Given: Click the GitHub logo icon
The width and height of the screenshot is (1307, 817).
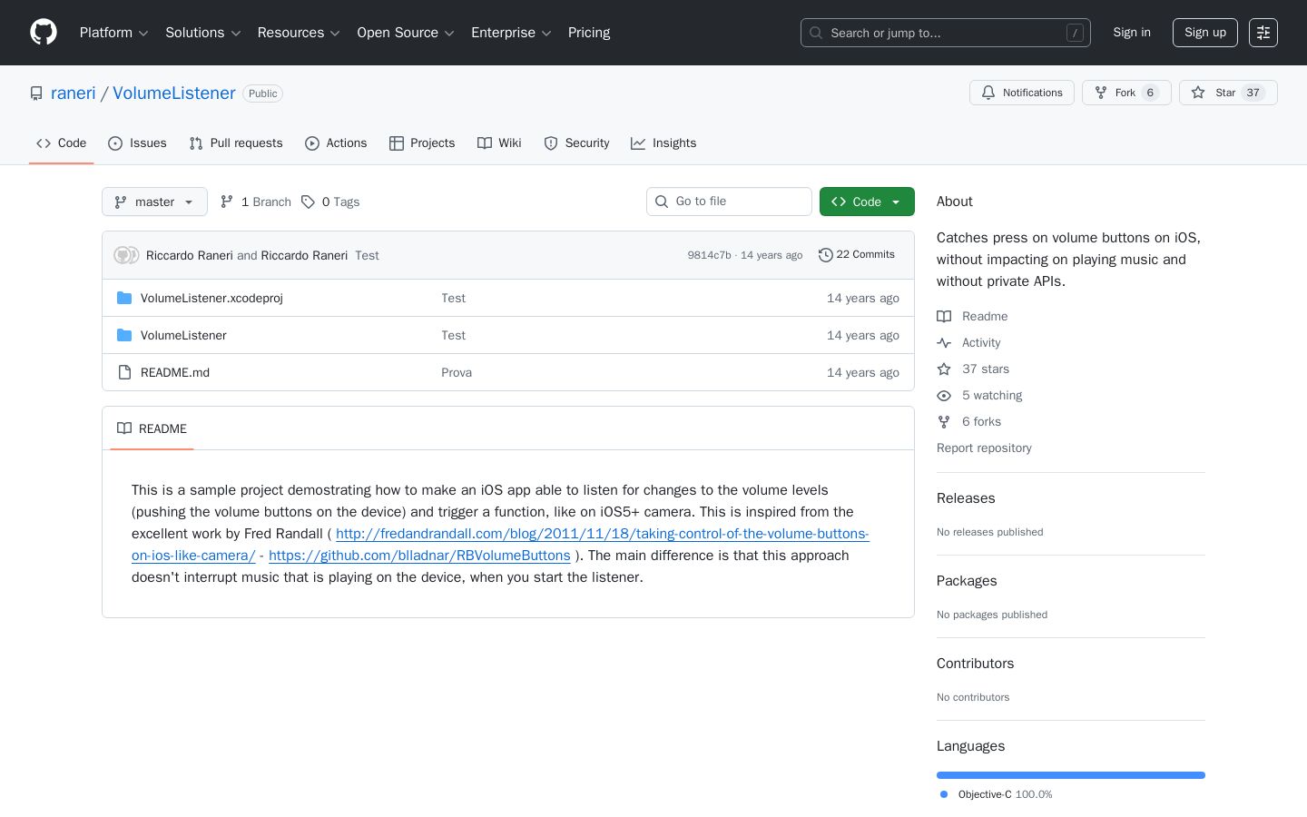Looking at the screenshot, I should pos(44,33).
